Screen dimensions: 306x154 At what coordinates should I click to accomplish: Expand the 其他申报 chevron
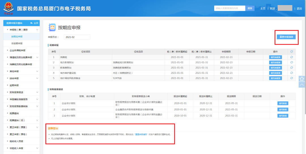37,71
